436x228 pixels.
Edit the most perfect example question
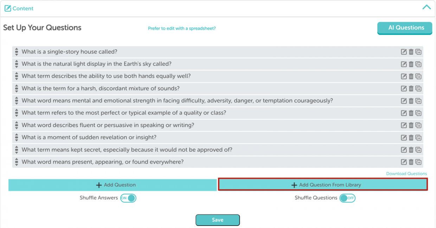(404, 113)
